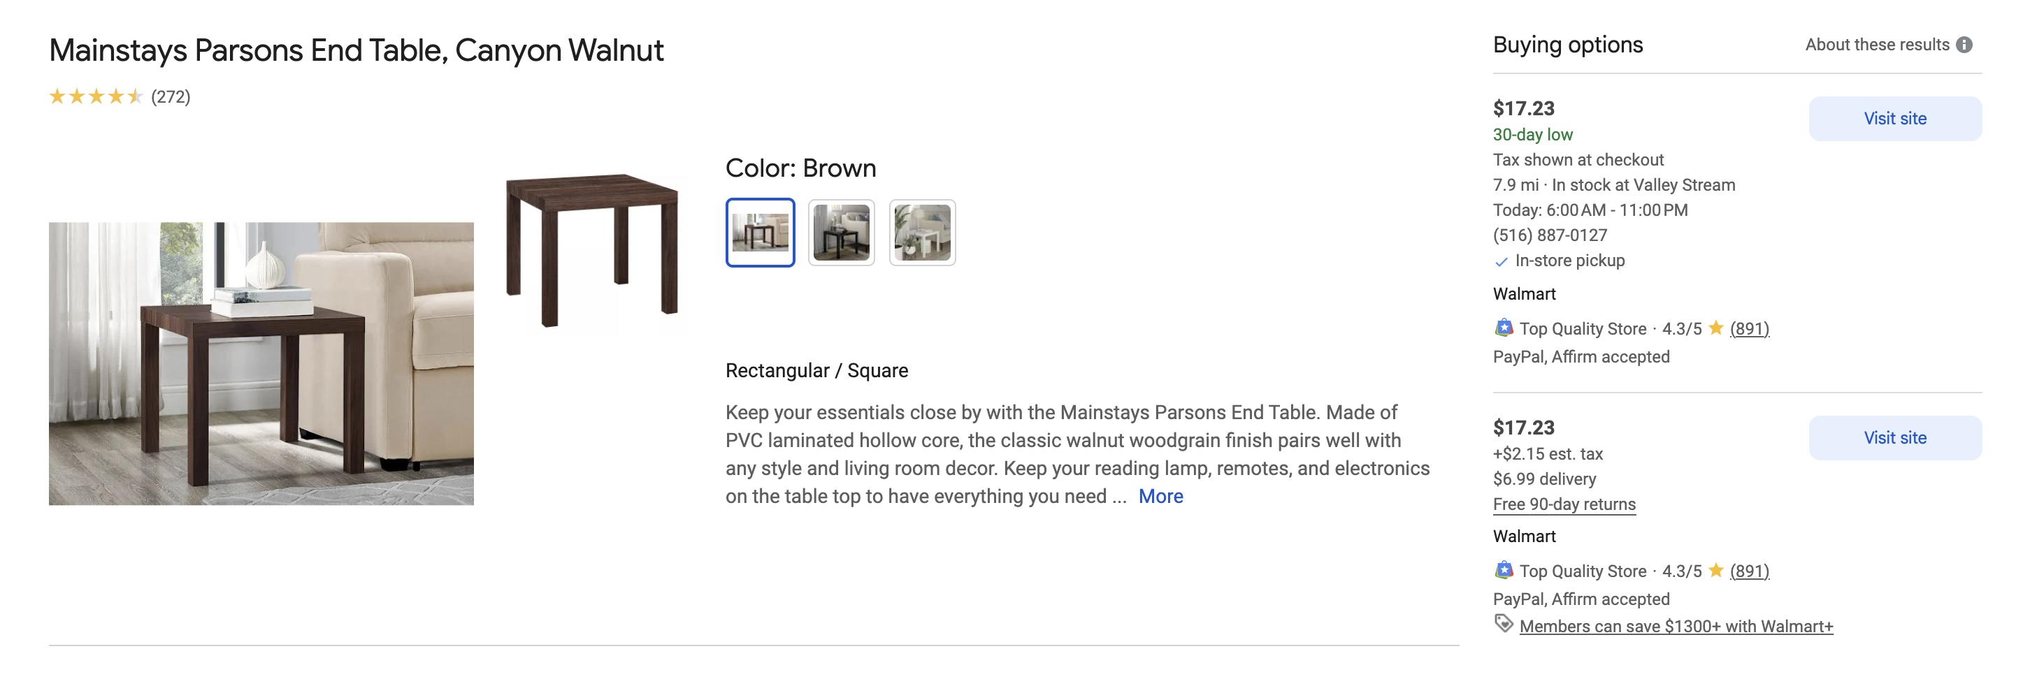Visit site for the in-store pickup offer
Viewport: 2023px width, 686px height.
pos(1894,119)
